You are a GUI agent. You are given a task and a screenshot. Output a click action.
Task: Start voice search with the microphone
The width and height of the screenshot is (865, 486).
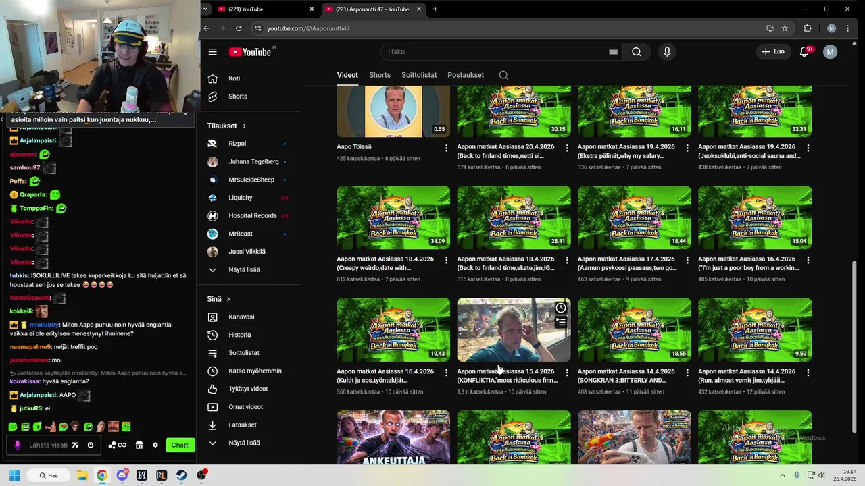(667, 52)
